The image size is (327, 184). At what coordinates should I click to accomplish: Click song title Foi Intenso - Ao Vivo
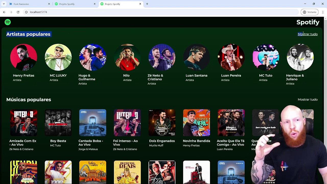tap(125, 143)
